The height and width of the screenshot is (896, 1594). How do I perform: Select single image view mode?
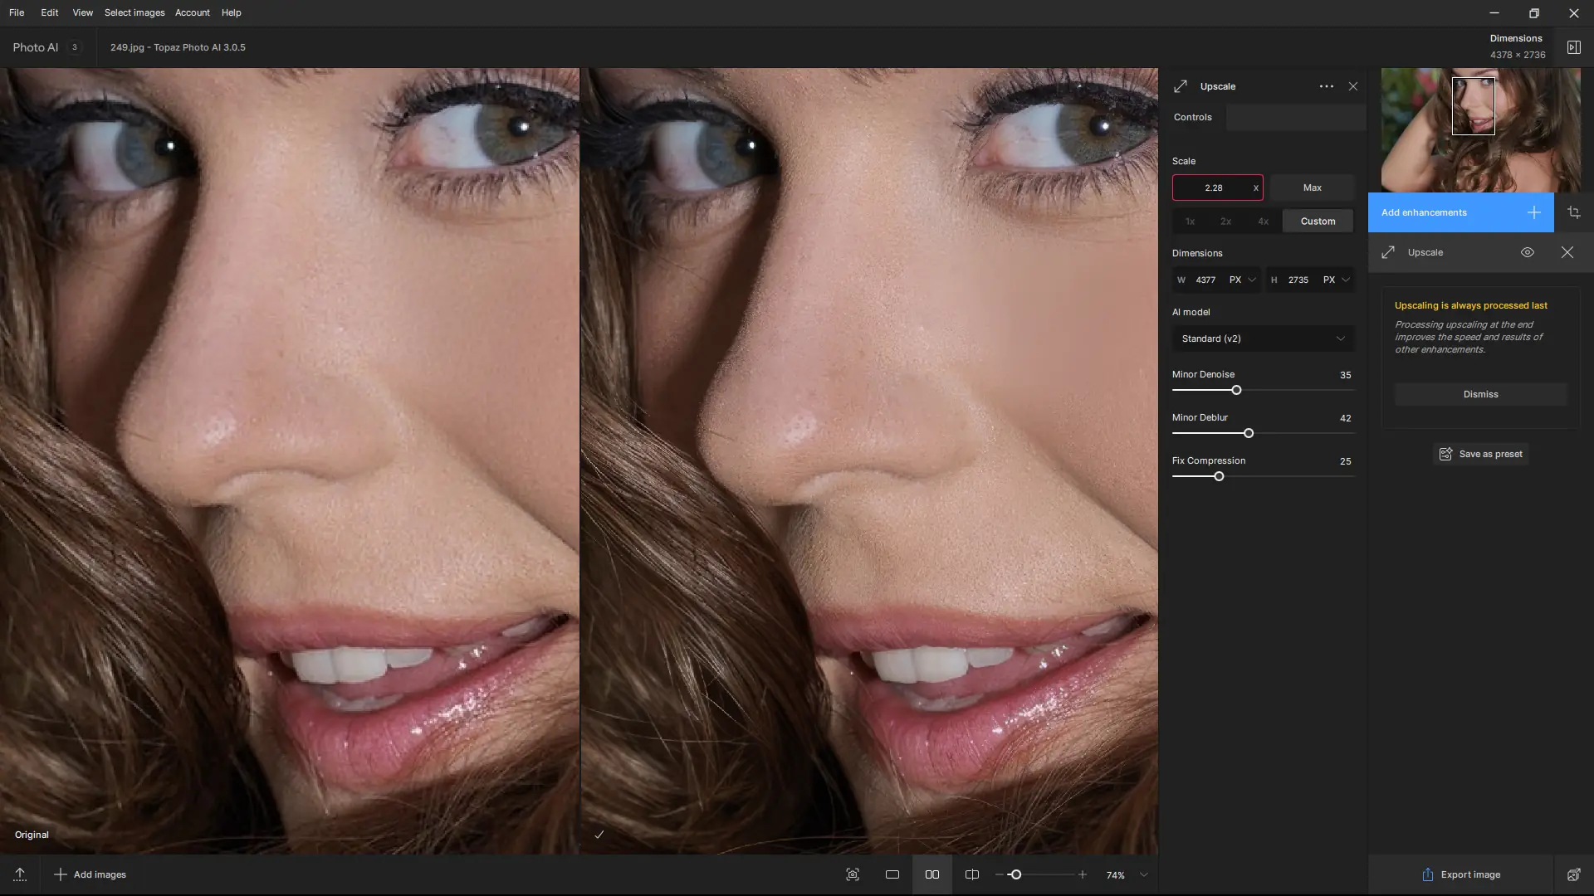[892, 874]
